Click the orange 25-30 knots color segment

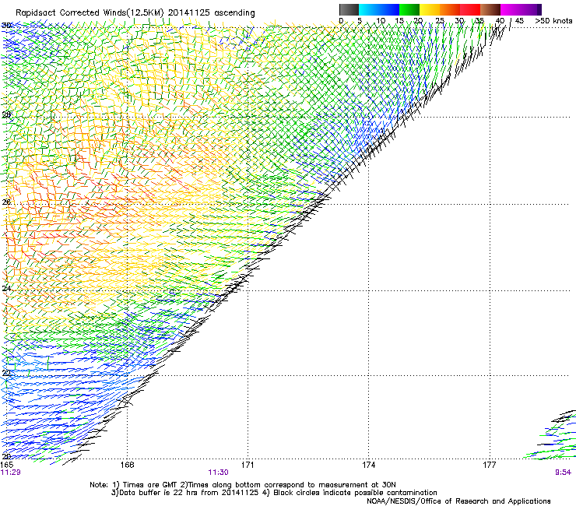[450, 9]
